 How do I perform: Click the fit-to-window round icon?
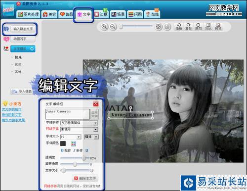tap(158, 27)
